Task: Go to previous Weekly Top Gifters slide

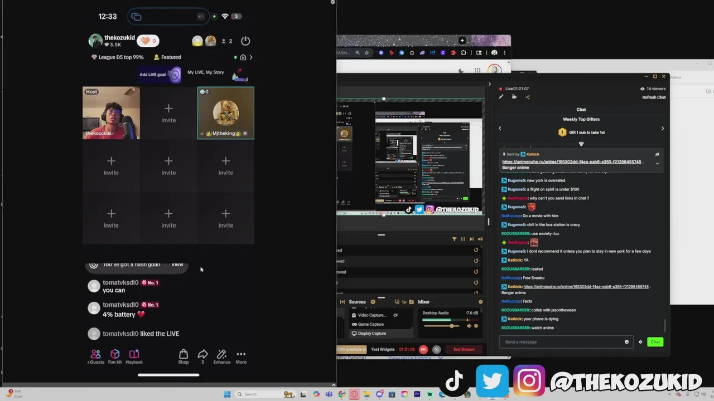Action: point(500,129)
